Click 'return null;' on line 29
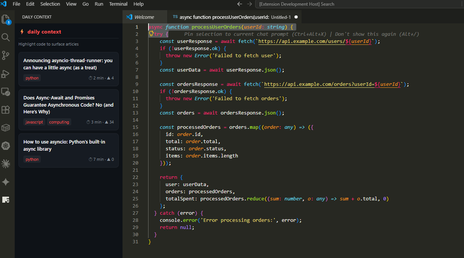The width and height of the screenshot is (464, 258). pyautogui.click(x=177, y=227)
